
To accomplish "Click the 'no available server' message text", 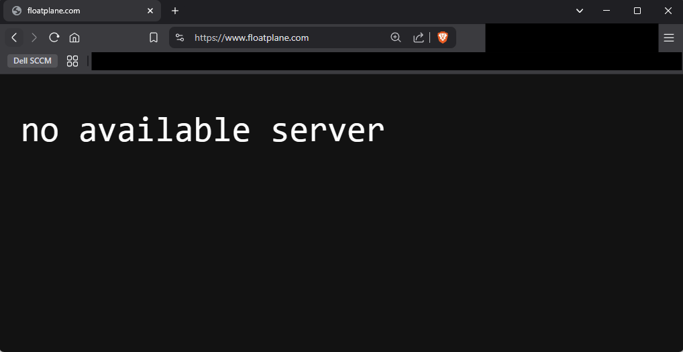I will coord(203,130).
